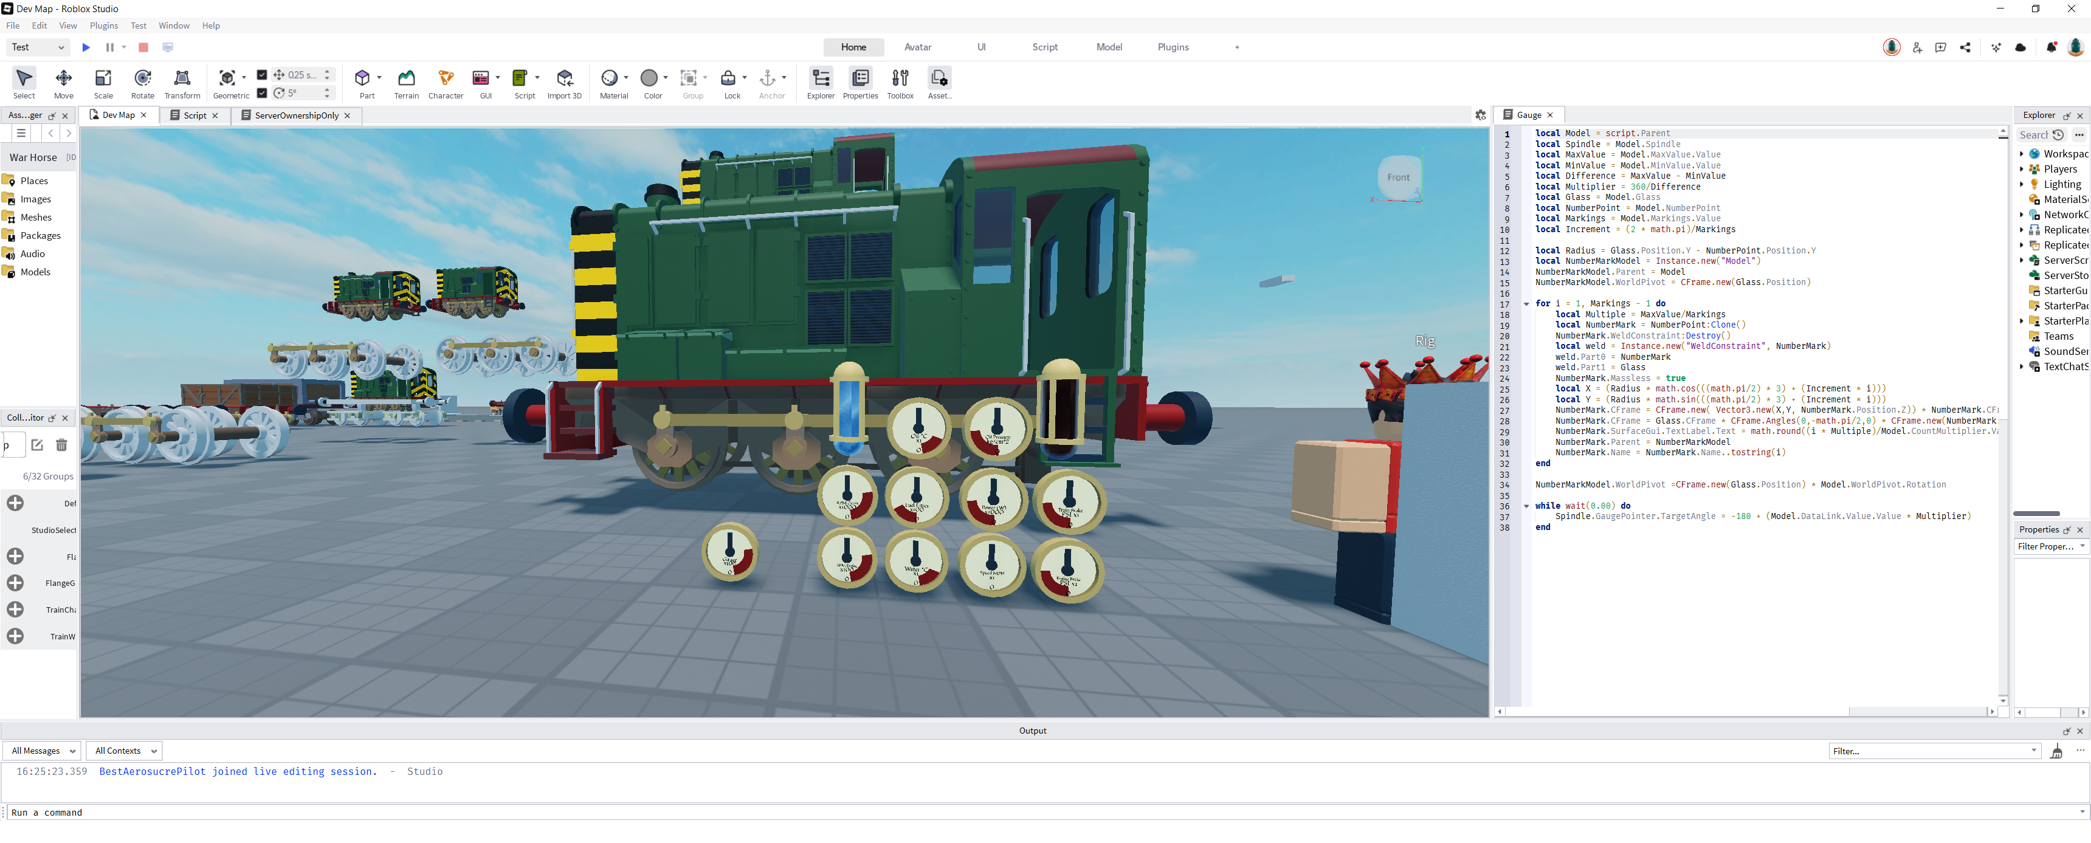Viewport: 2091px width, 843px height.
Task: Select the Move tool
Action: [x=63, y=83]
